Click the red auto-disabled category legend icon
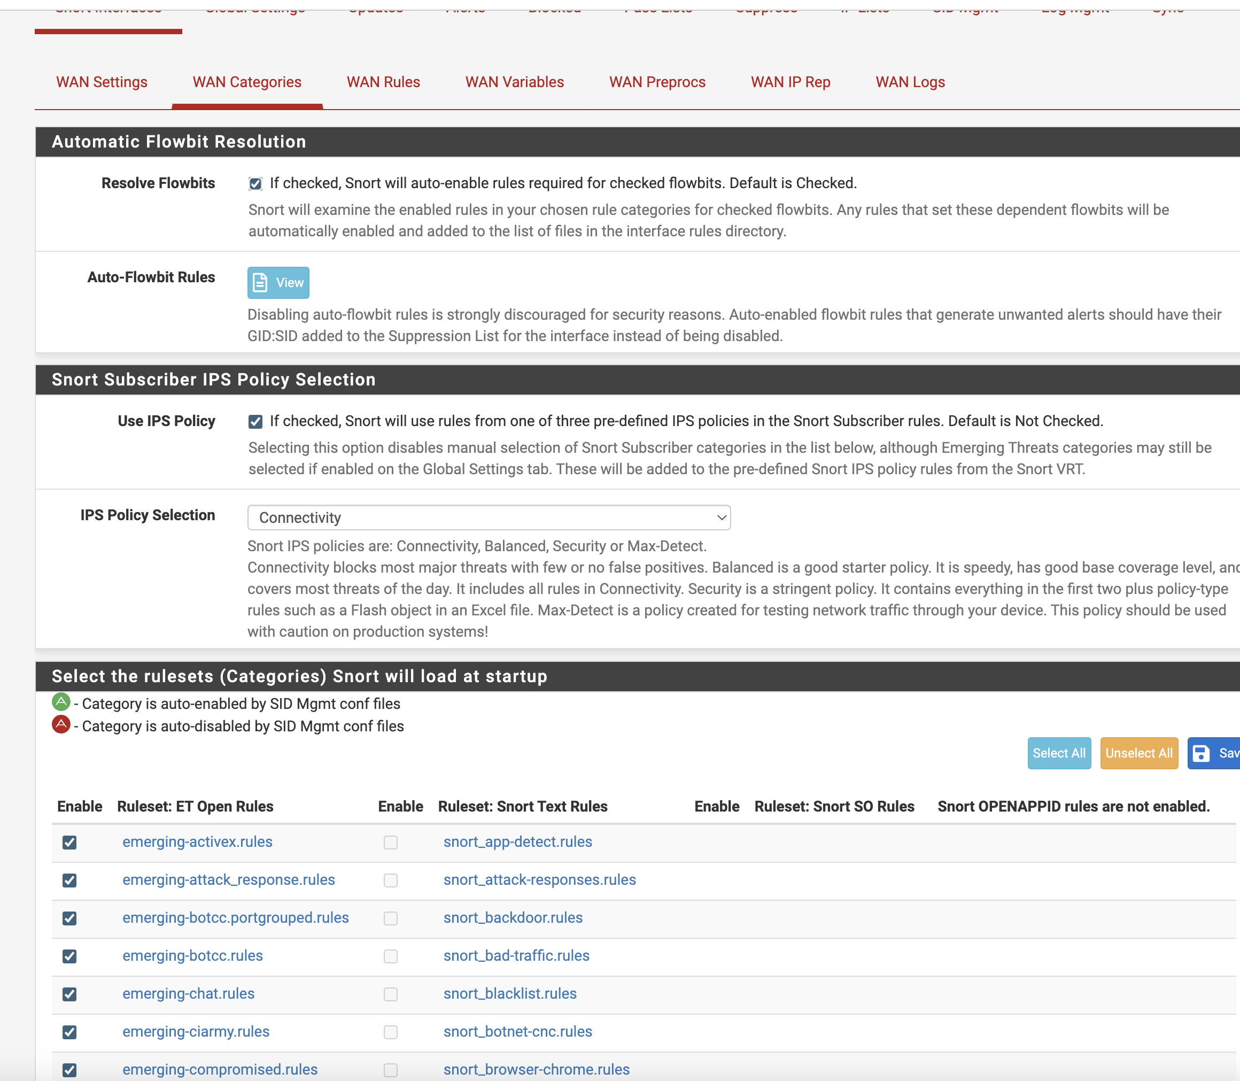This screenshot has height=1081, width=1240. [x=61, y=724]
